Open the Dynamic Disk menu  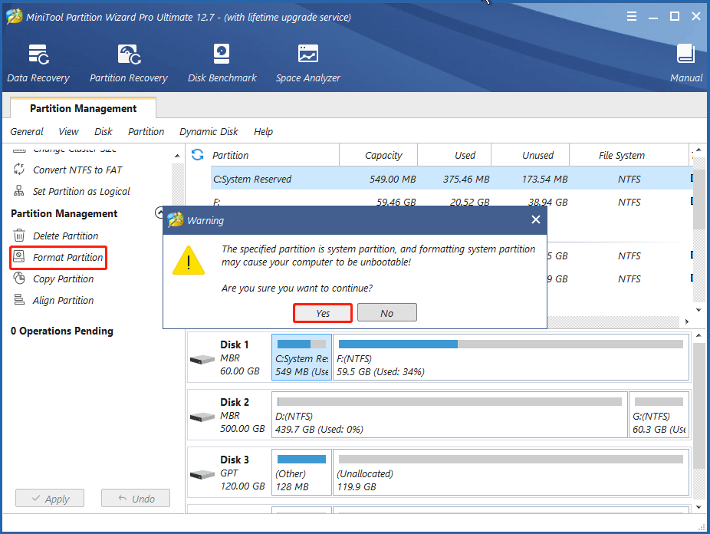[x=209, y=131]
